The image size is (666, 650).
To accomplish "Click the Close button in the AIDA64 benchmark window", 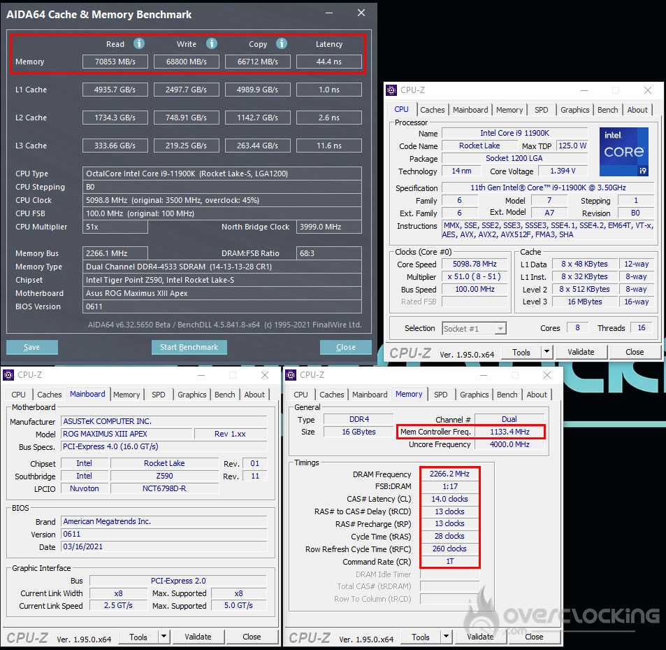I will pyautogui.click(x=346, y=347).
